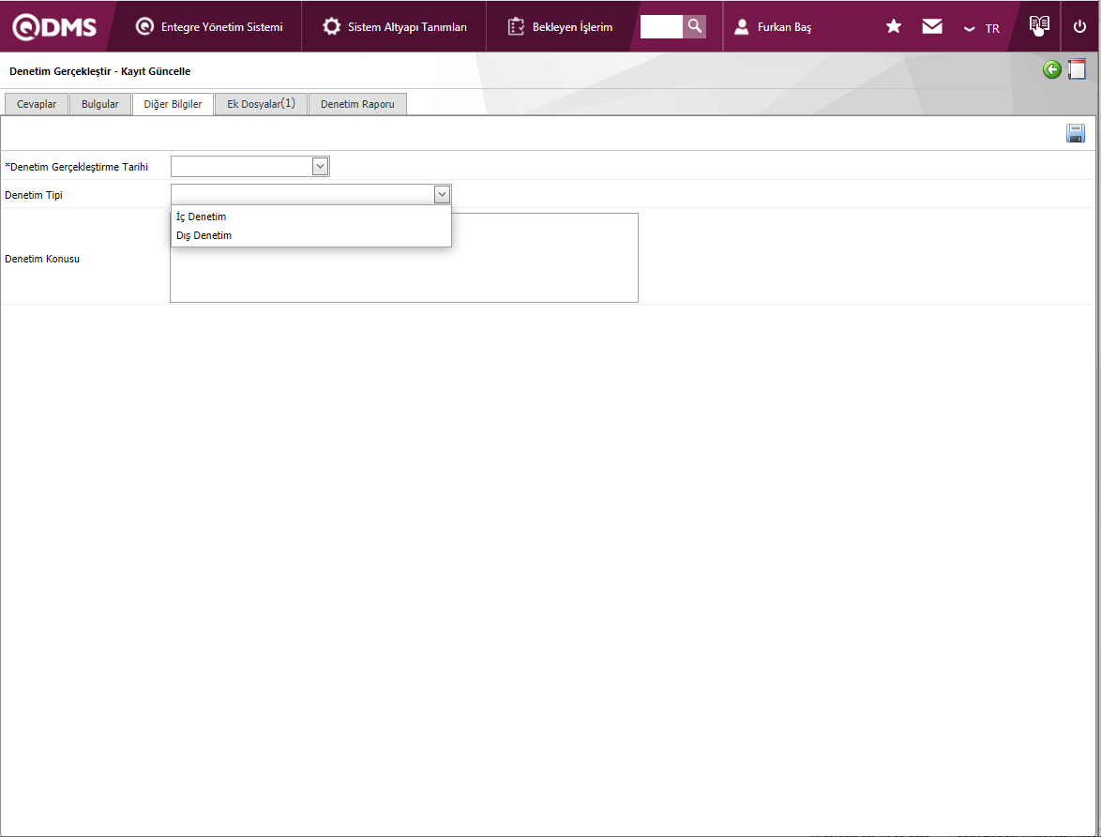The image size is (1101, 837).
Task: Select Dış Denetim option
Action: tap(204, 235)
